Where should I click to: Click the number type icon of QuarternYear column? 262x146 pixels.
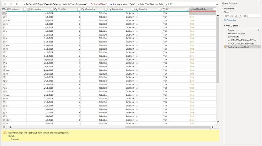(110, 9)
